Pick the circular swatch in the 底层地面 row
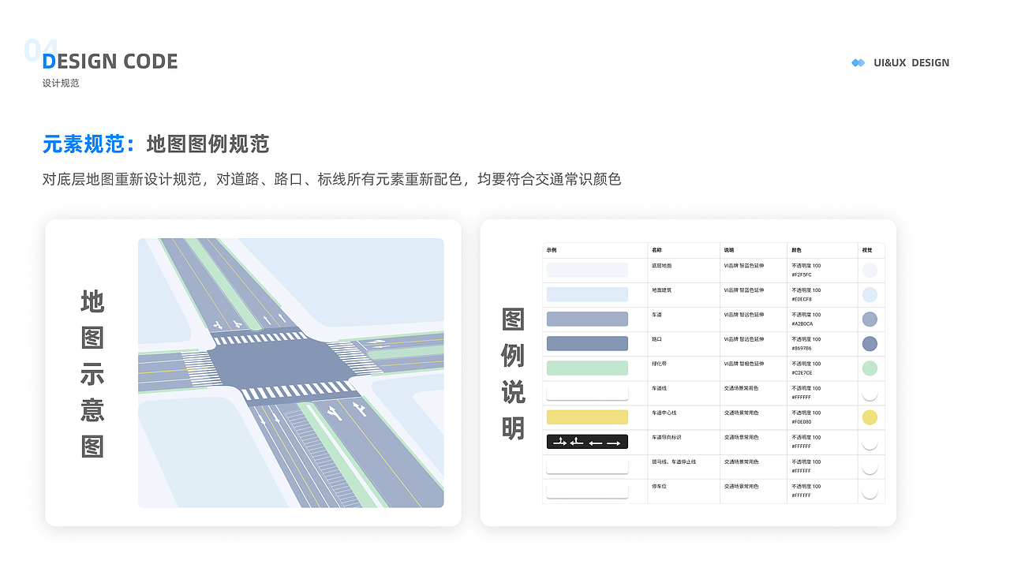Image resolution: width=1010 pixels, height=568 pixels. coord(870,271)
